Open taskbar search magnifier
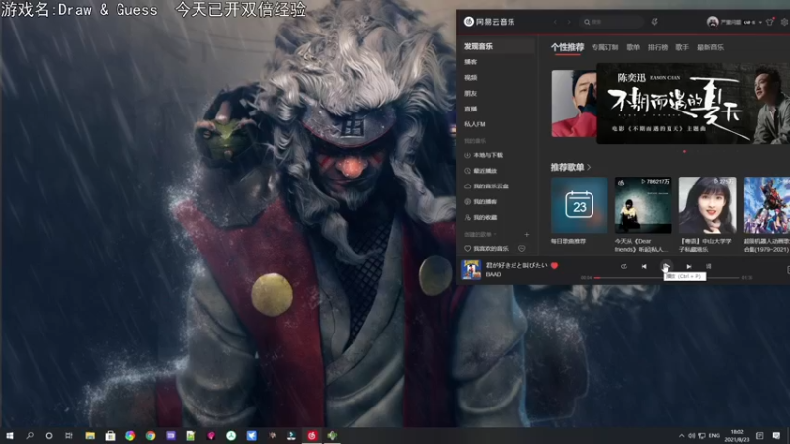 point(30,435)
